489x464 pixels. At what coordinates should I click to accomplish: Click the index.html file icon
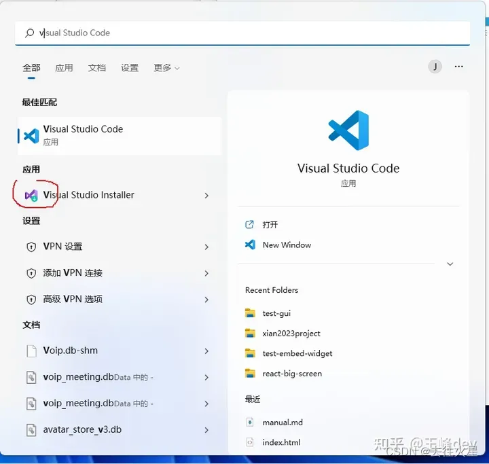pos(250,442)
